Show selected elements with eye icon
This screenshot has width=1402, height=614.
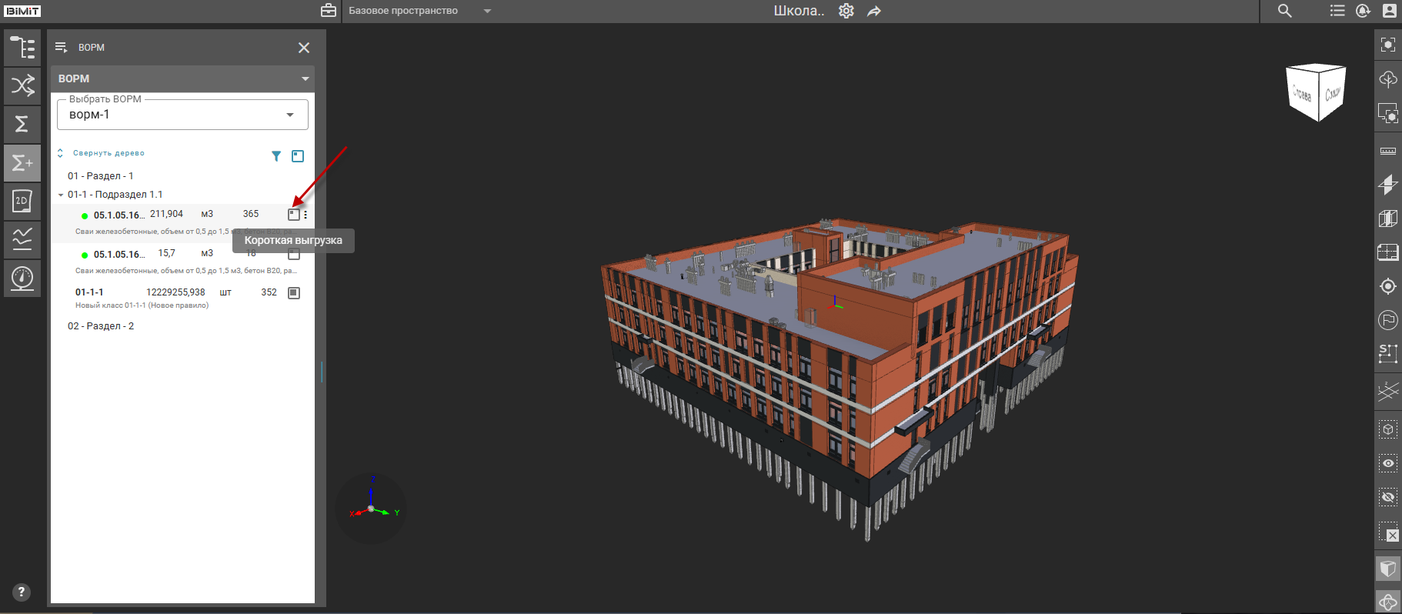pos(1387,463)
